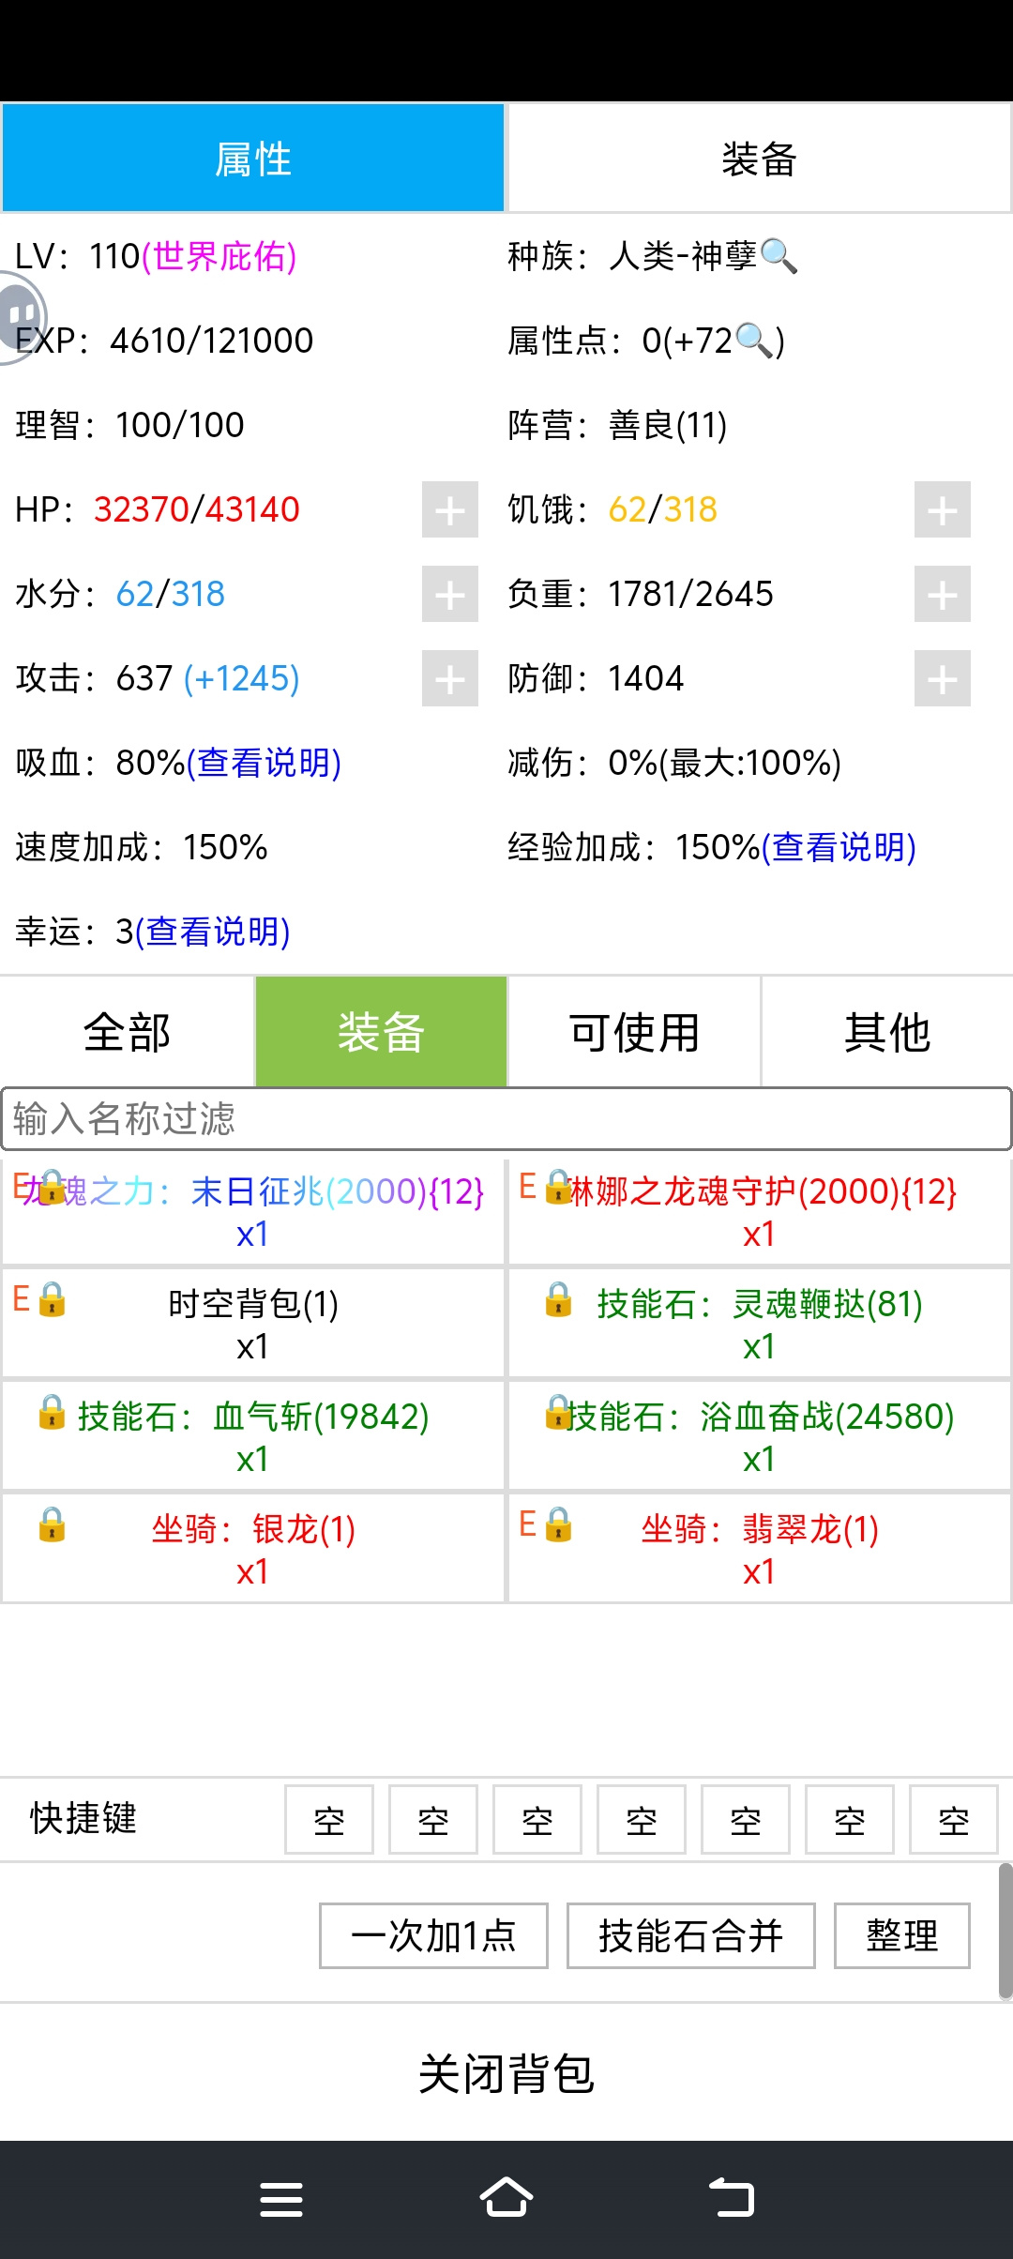Tap the plus button beside 防御
1013x2259 pixels.
coord(943,678)
